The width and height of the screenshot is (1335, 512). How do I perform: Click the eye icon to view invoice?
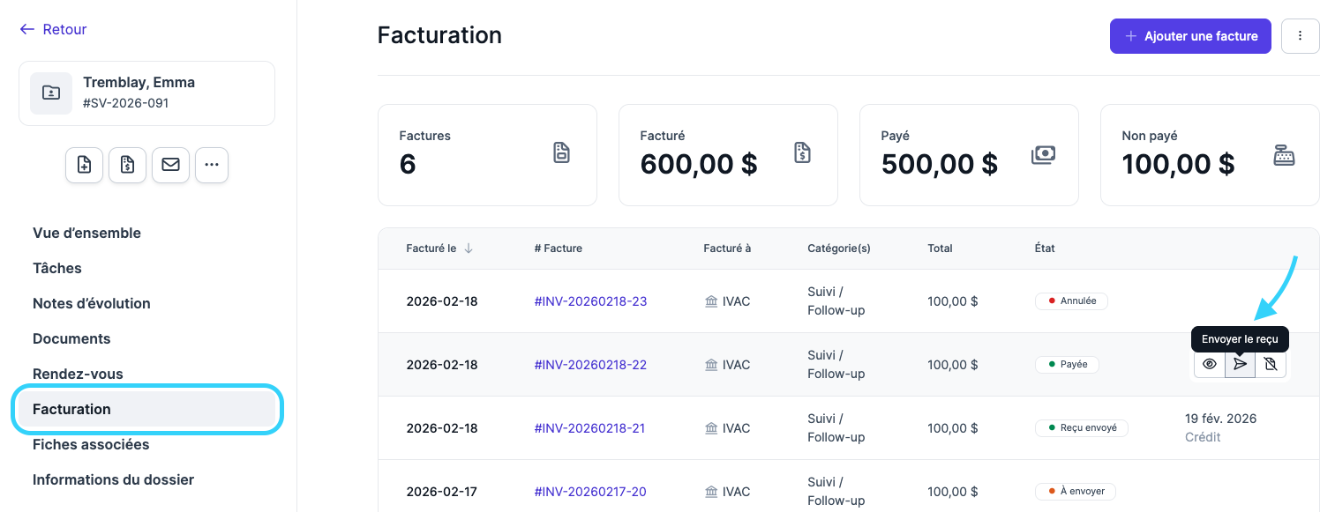(1210, 364)
